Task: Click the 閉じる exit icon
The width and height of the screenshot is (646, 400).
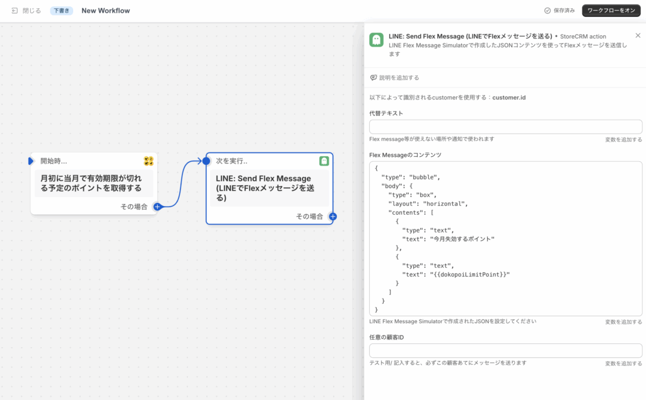Action: click(15, 11)
